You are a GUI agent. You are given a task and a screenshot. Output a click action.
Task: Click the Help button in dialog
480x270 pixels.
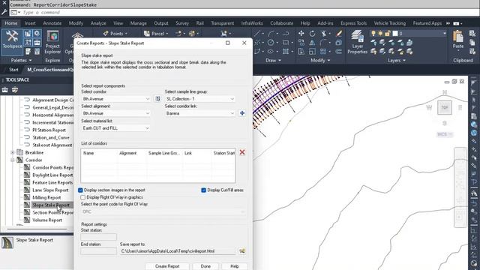235,266
